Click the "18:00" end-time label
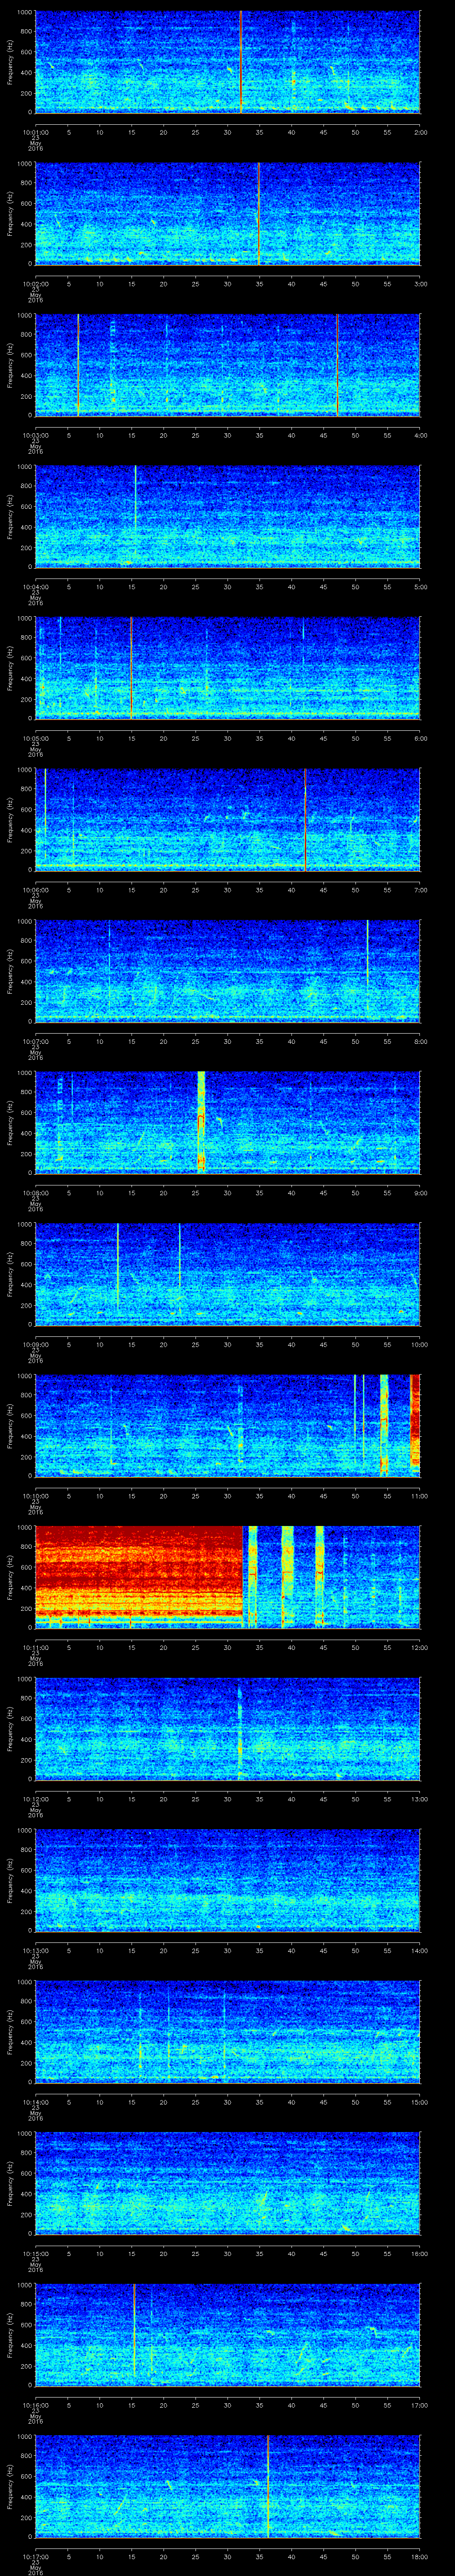 point(419,2556)
